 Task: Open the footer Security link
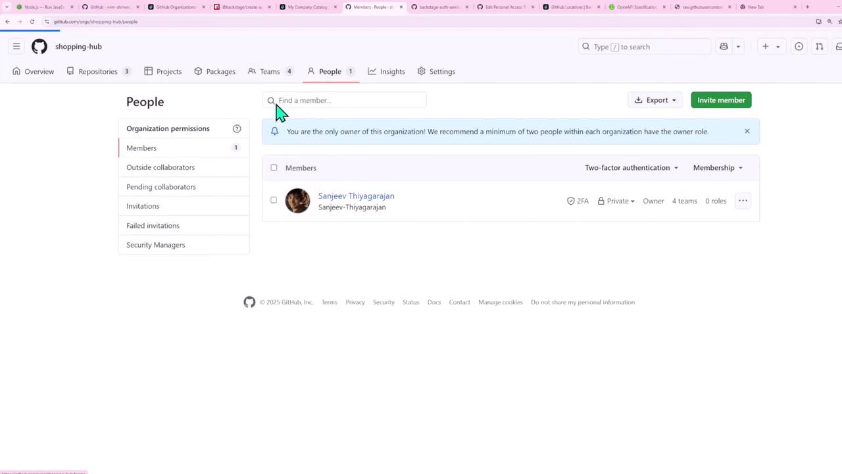pos(384,302)
